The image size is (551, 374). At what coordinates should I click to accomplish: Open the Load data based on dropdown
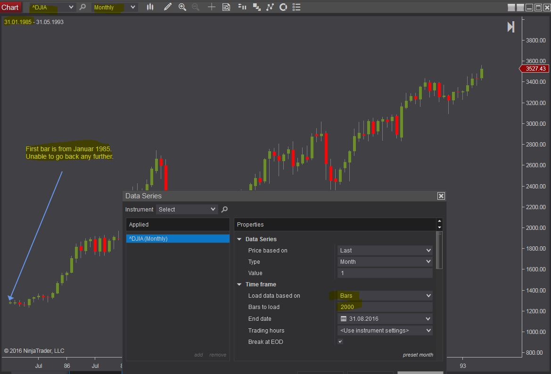(x=385, y=296)
